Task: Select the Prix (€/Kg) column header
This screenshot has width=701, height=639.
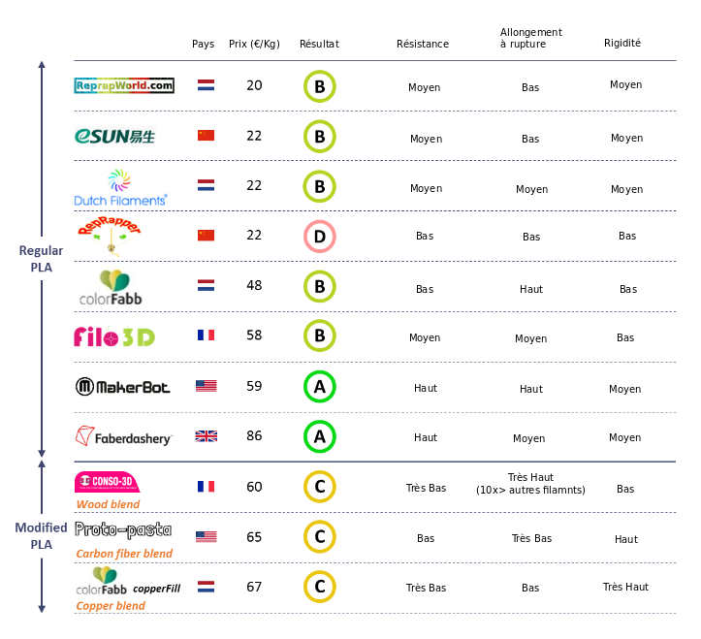Action: tap(254, 44)
